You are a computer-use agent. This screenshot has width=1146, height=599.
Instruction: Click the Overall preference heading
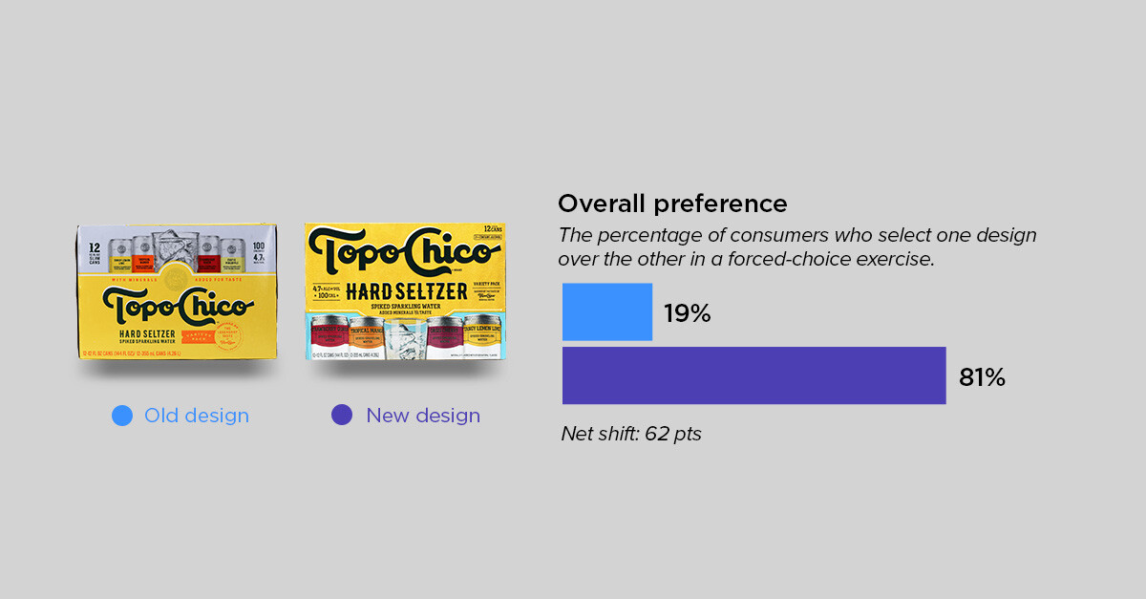coord(672,203)
